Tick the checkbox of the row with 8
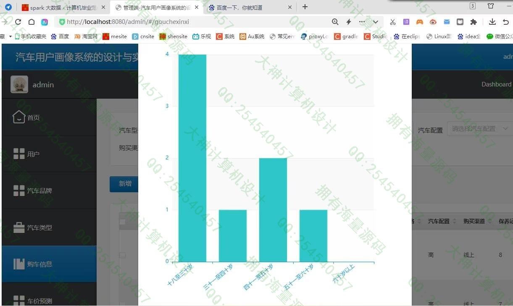Image resolution: width=513 pixels, height=306 pixels. [x=123, y=255]
